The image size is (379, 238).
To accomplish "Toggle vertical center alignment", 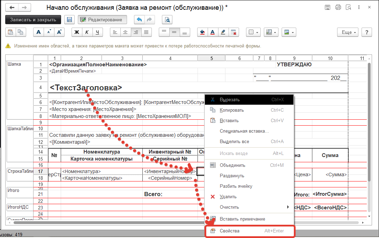I will point(174,32).
